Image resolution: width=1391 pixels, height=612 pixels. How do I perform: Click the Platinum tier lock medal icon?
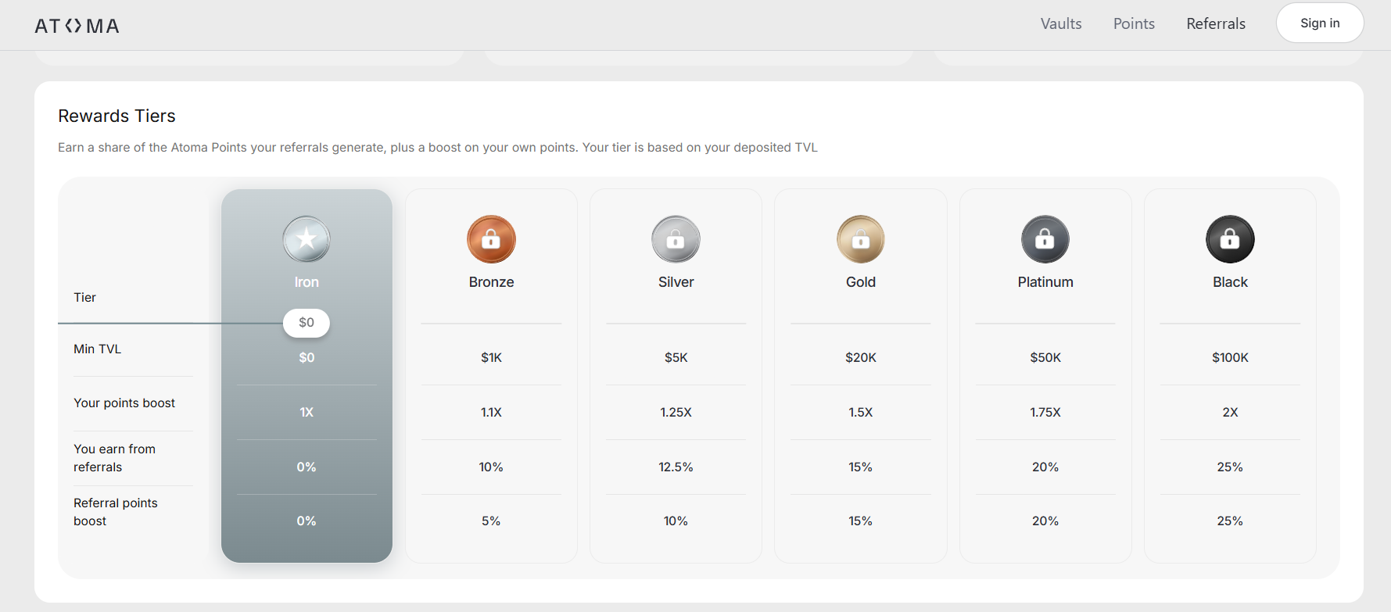[x=1045, y=239]
